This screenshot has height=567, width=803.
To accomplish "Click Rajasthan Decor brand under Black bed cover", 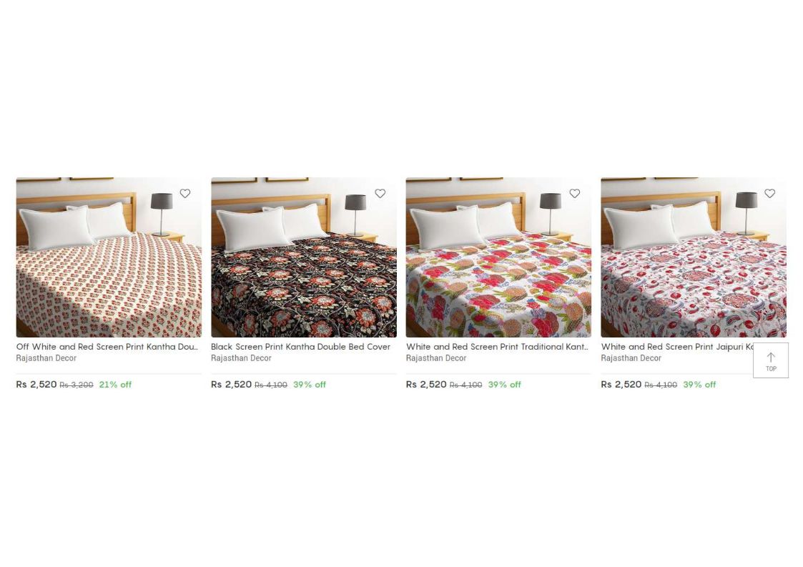I will tap(241, 358).
